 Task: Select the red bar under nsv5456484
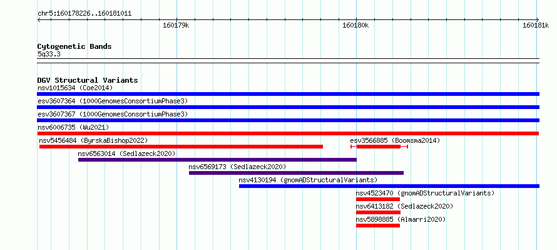[181, 147]
